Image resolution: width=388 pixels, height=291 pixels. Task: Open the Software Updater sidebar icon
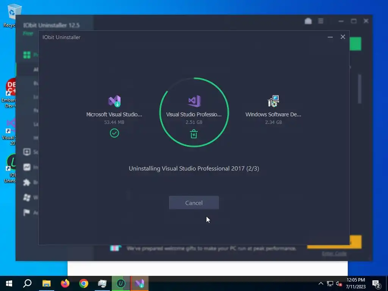click(x=27, y=152)
